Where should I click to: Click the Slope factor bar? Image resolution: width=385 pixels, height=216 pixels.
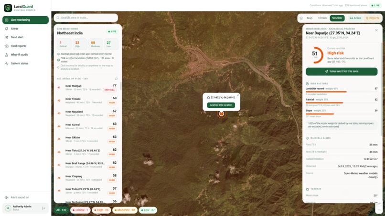342,114
